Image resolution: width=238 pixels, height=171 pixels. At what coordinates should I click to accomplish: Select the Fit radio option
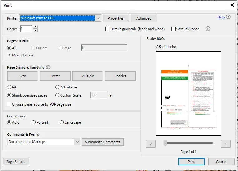[9, 87]
